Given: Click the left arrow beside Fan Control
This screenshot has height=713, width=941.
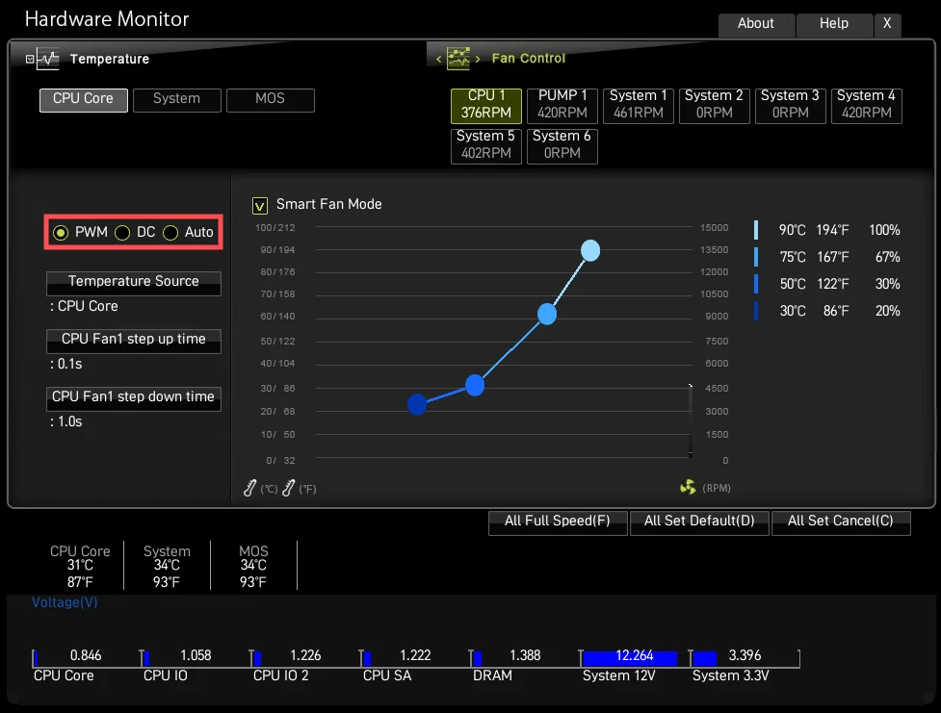Looking at the screenshot, I should (x=438, y=59).
